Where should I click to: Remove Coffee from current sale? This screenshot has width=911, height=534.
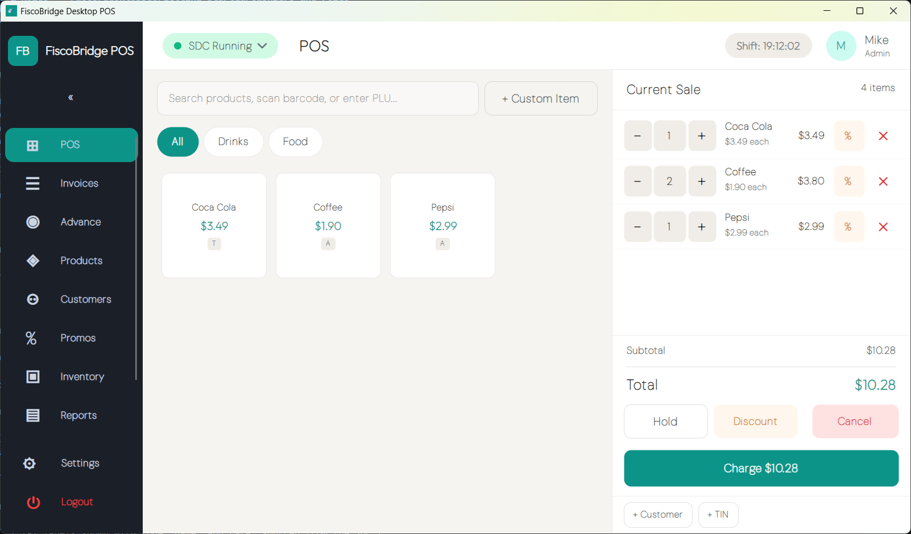883,181
